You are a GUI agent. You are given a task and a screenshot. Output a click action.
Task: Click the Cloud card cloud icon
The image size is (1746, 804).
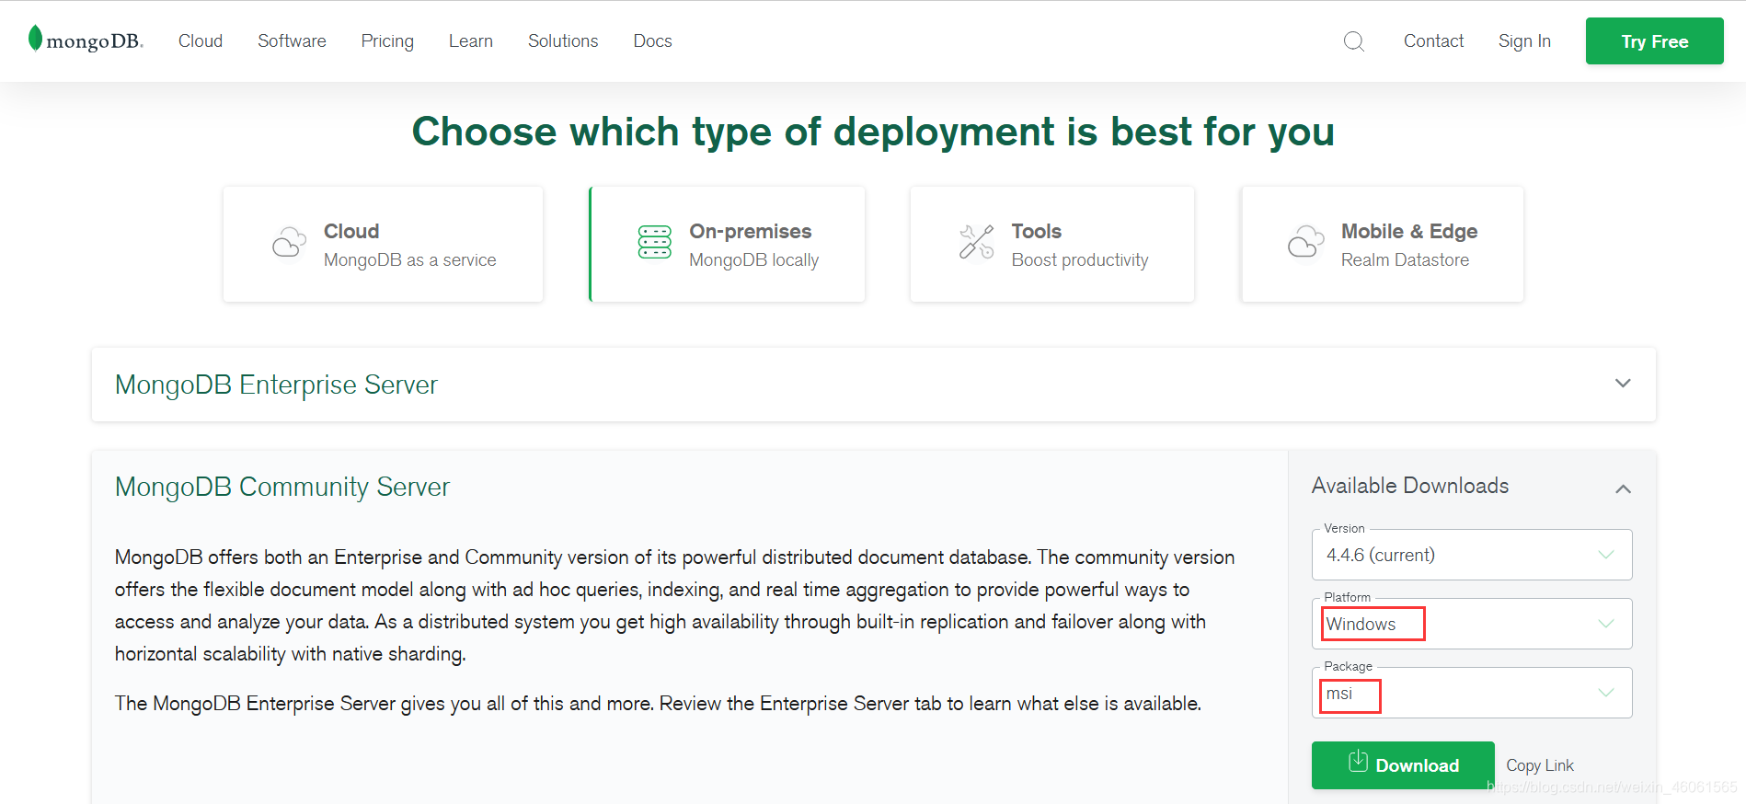click(289, 243)
